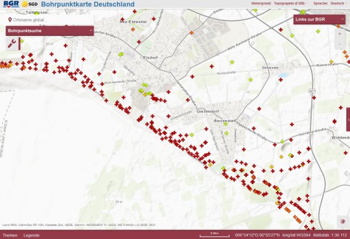The height and width of the screenshot is (239, 350).
Task: Expand the Links zur BGR dropdown
Action: pos(319,19)
